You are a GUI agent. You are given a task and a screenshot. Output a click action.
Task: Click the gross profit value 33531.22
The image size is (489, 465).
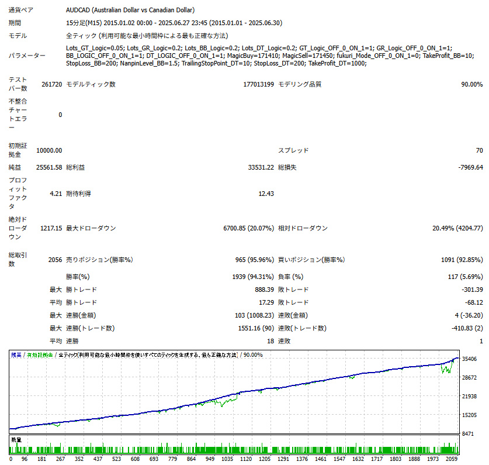click(x=261, y=167)
